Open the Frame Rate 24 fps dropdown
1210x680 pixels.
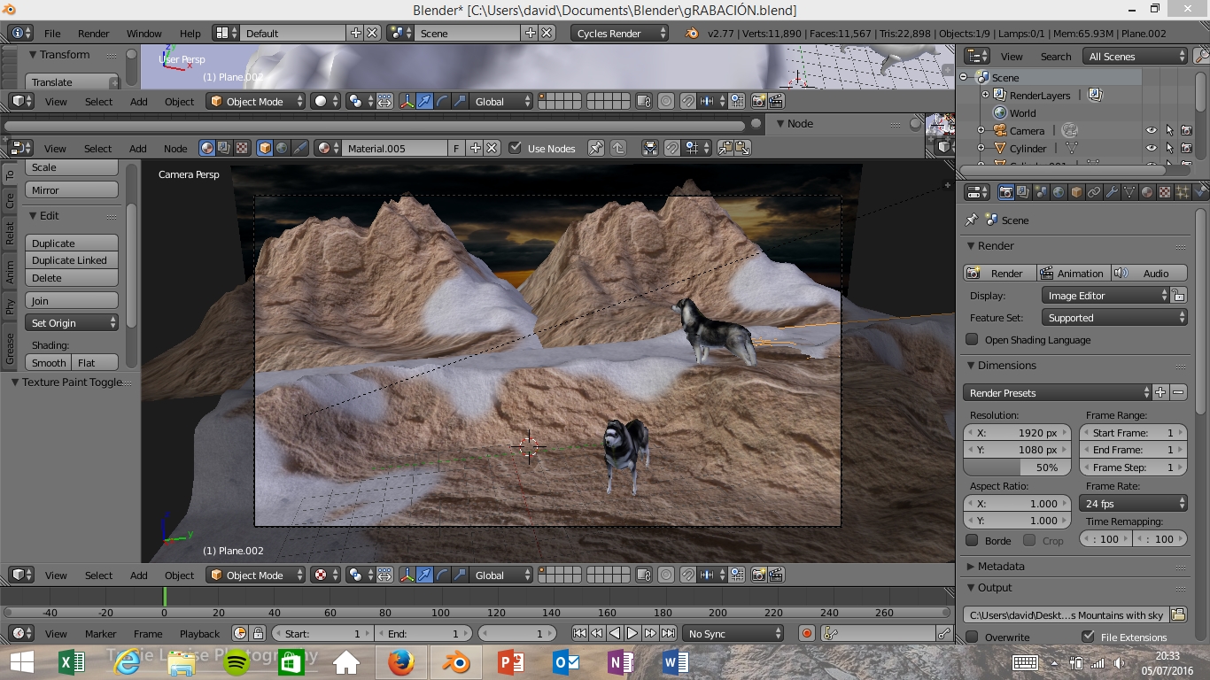(x=1133, y=504)
